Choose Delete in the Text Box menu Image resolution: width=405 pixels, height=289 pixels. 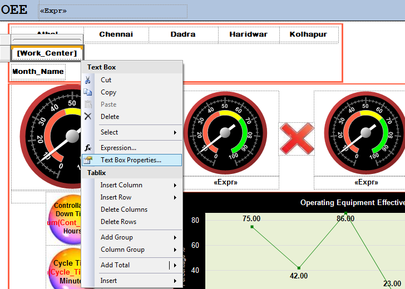pos(132,116)
